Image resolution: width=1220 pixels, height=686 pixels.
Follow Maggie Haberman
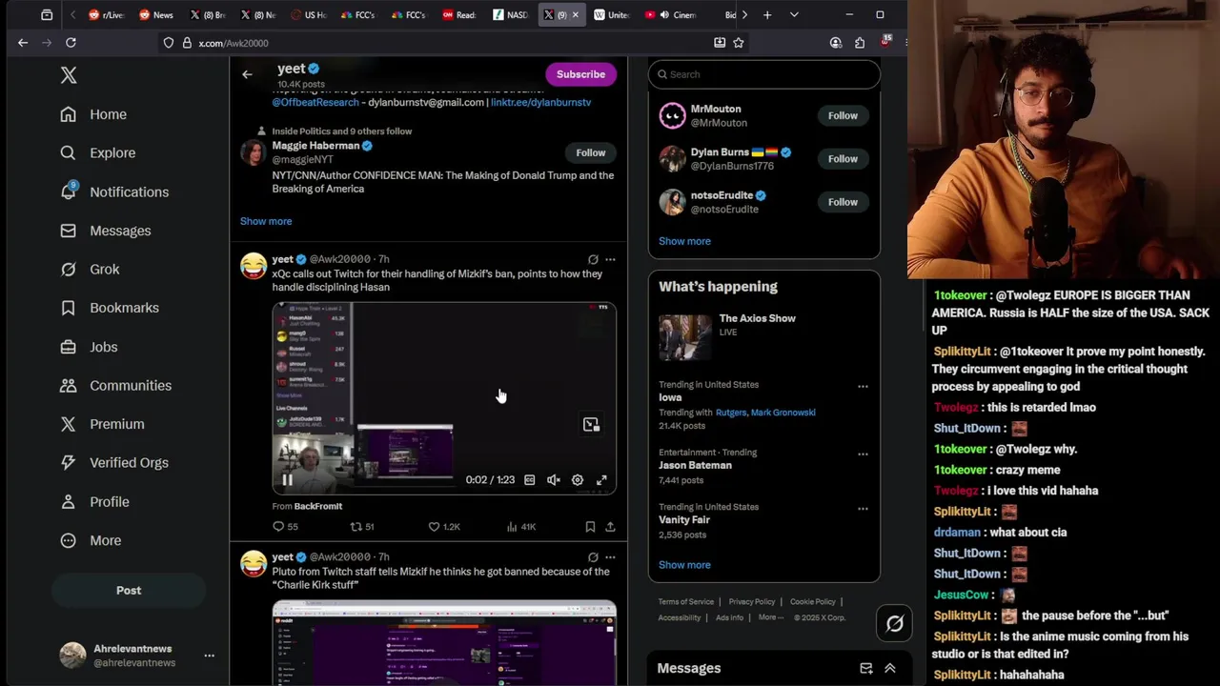tap(590, 152)
